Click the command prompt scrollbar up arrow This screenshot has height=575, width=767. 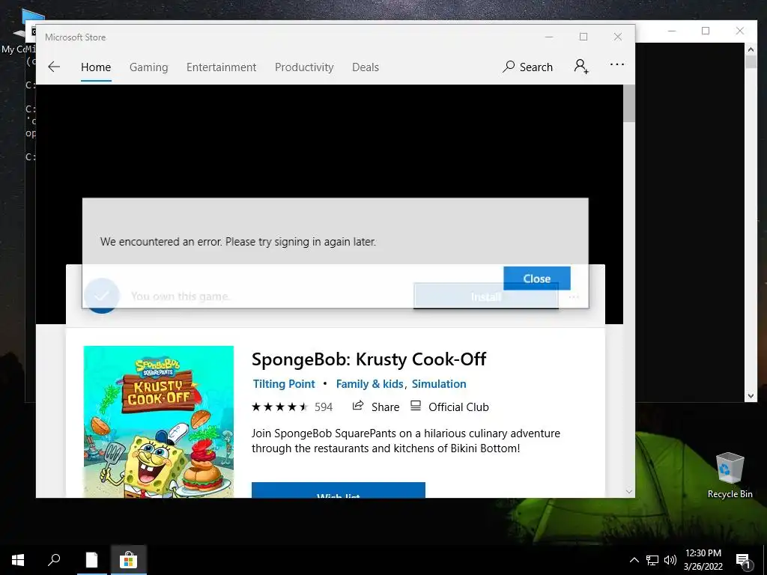[x=751, y=49]
